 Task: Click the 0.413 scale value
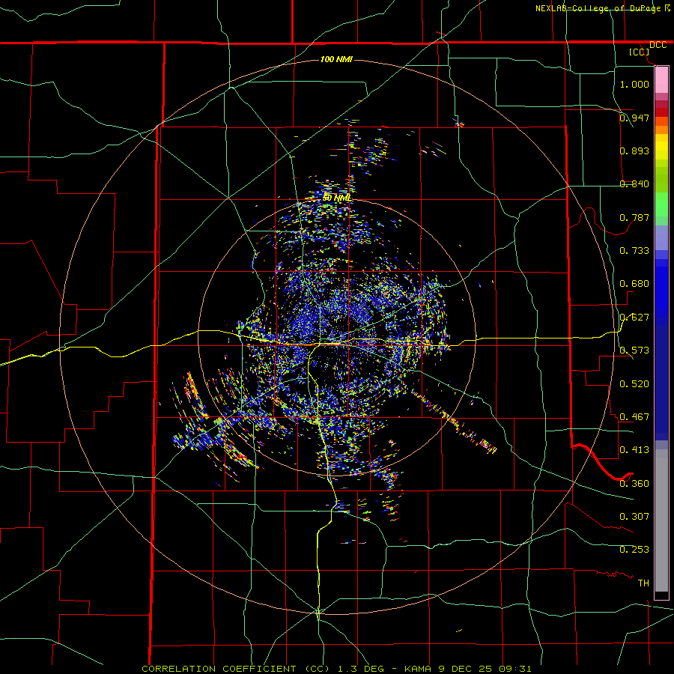coord(634,450)
